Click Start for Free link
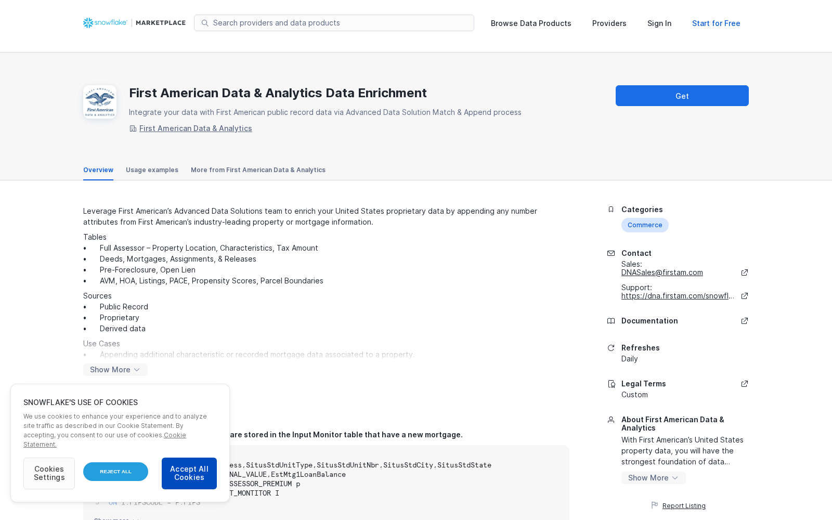This screenshot has width=832, height=520. coord(716,23)
